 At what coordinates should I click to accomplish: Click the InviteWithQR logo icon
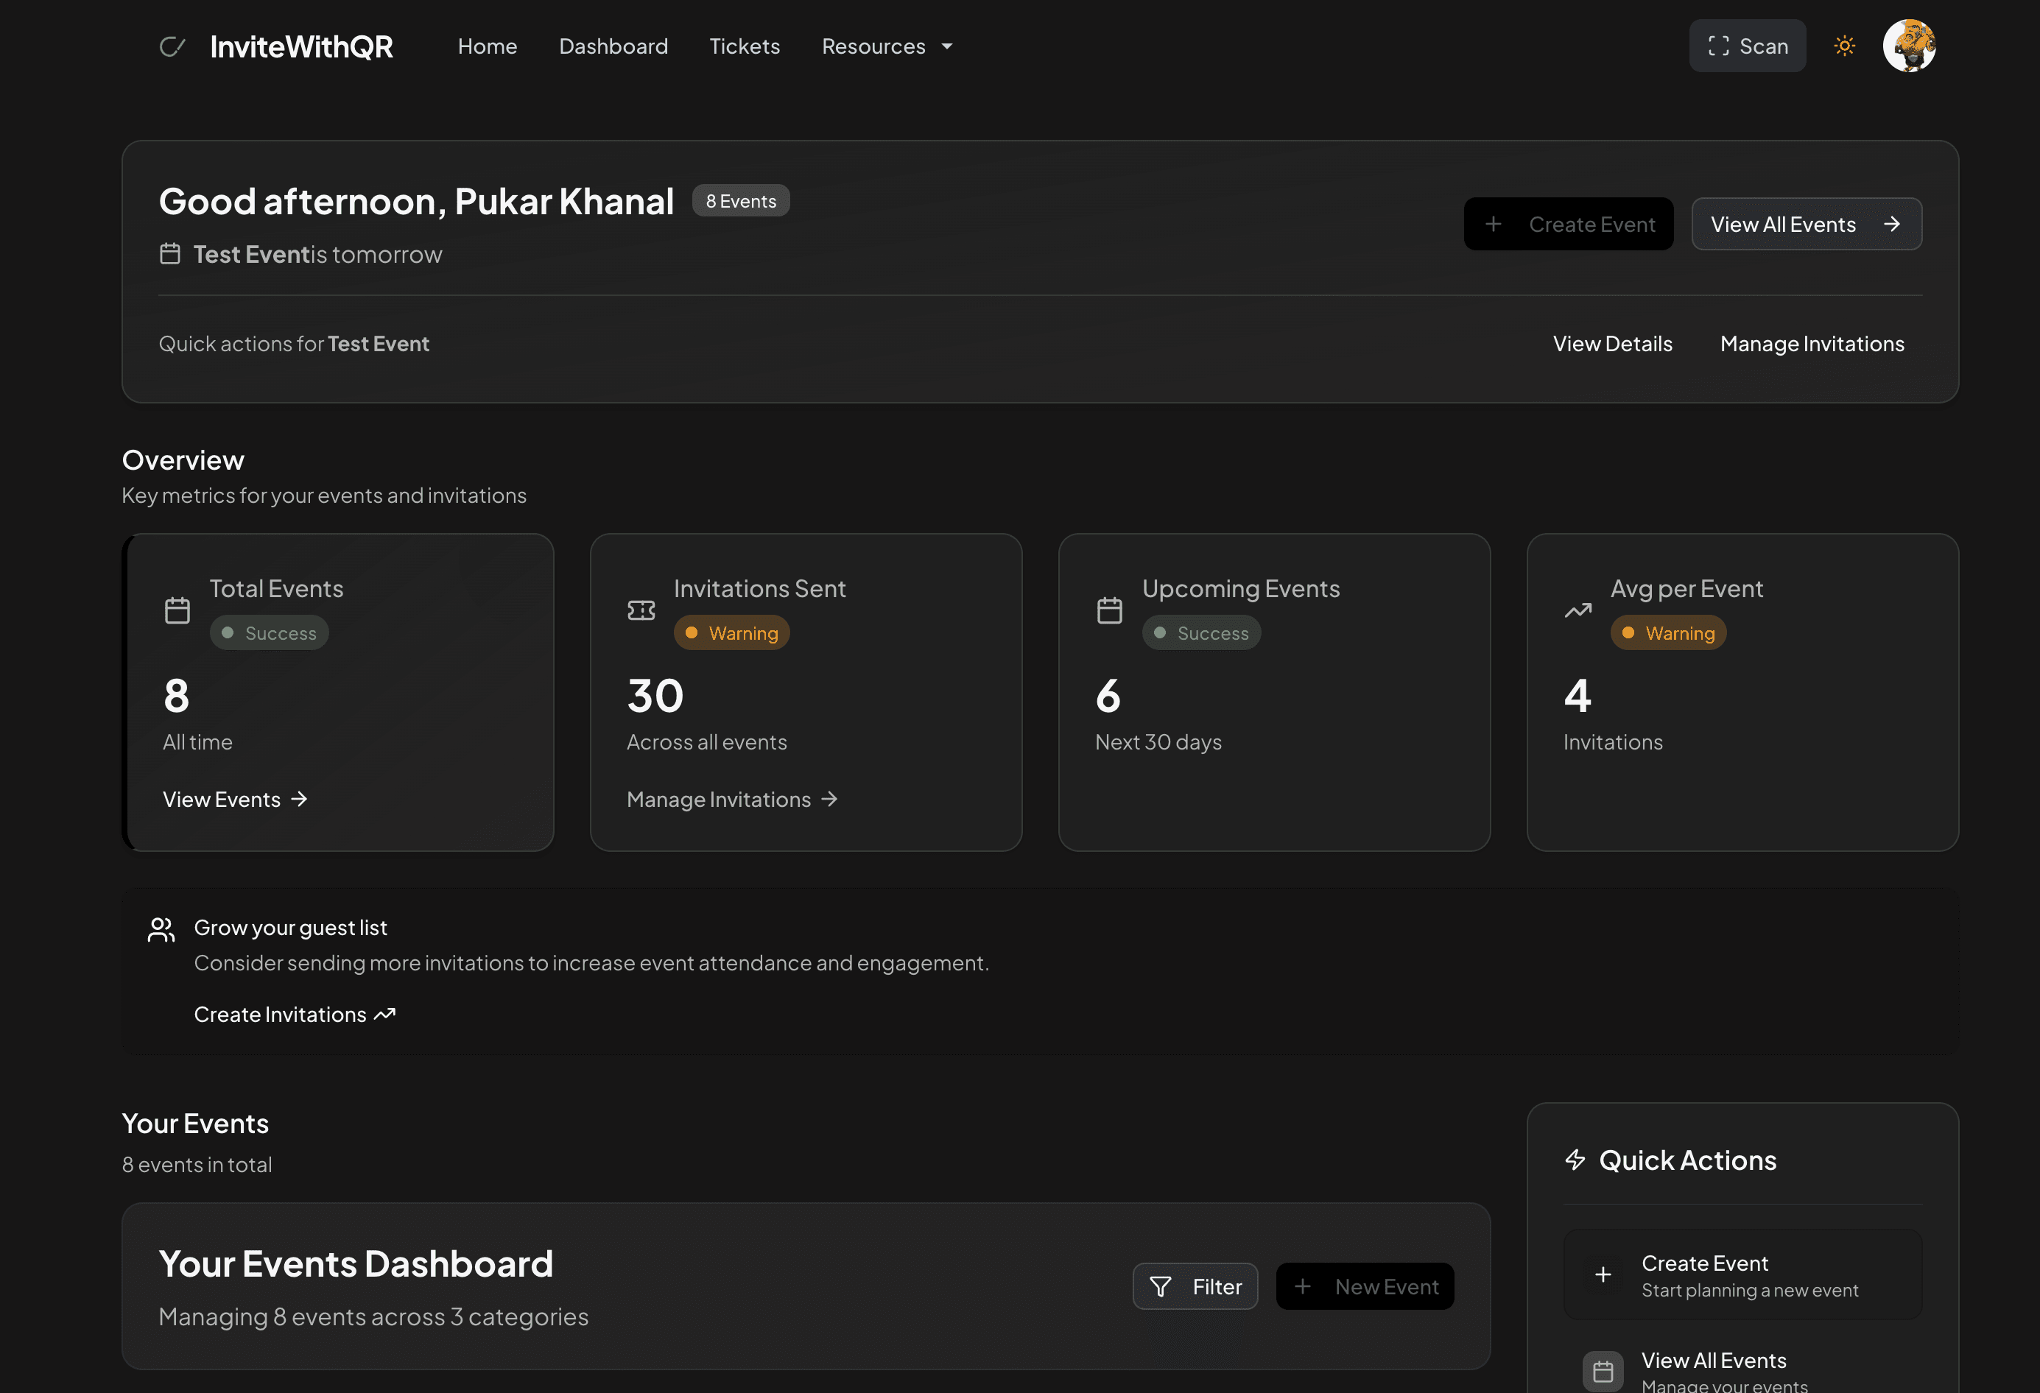click(172, 46)
